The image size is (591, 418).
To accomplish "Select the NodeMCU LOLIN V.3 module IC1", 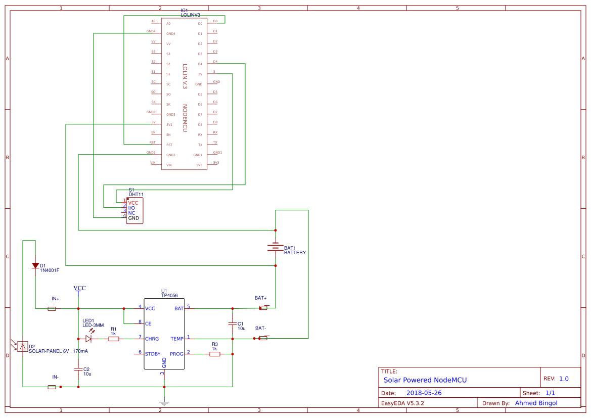I will coord(183,94).
